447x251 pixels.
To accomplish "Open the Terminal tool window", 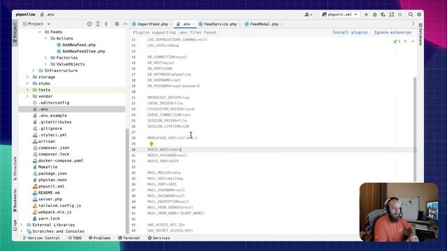I will tap(129, 238).
